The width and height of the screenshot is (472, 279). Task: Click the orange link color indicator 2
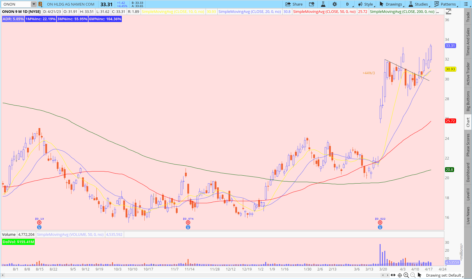coord(40,4)
